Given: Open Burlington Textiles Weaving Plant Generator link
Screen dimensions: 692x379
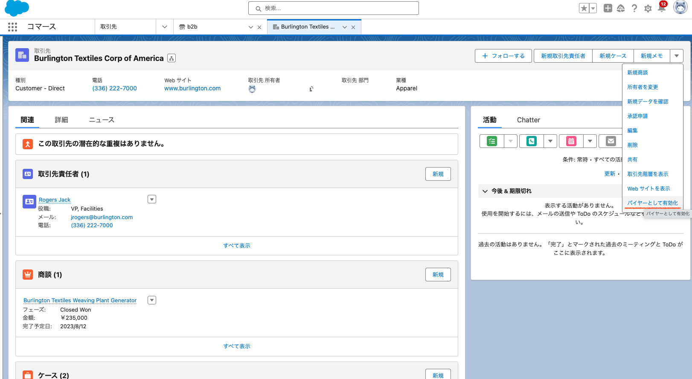Looking at the screenshot, I should click(80, 300).
